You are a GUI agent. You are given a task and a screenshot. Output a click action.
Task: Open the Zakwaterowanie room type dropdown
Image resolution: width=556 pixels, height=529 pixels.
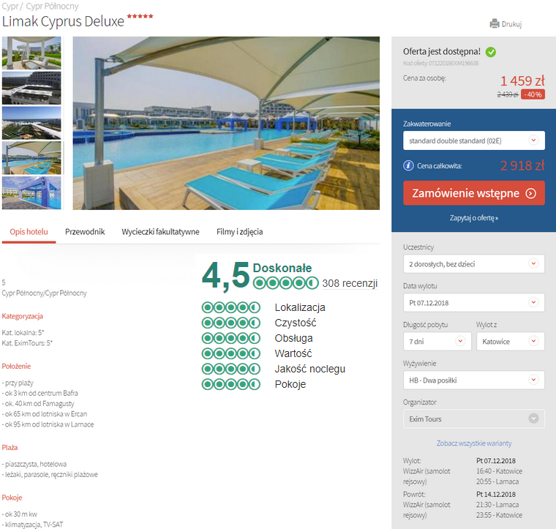pyautogui.click(x=473, y=140)
